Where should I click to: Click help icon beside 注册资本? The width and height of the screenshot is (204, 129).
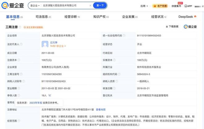(19, 60)
